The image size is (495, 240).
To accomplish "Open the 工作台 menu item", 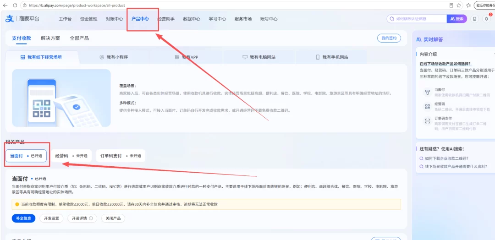I will tap(65, 19).
